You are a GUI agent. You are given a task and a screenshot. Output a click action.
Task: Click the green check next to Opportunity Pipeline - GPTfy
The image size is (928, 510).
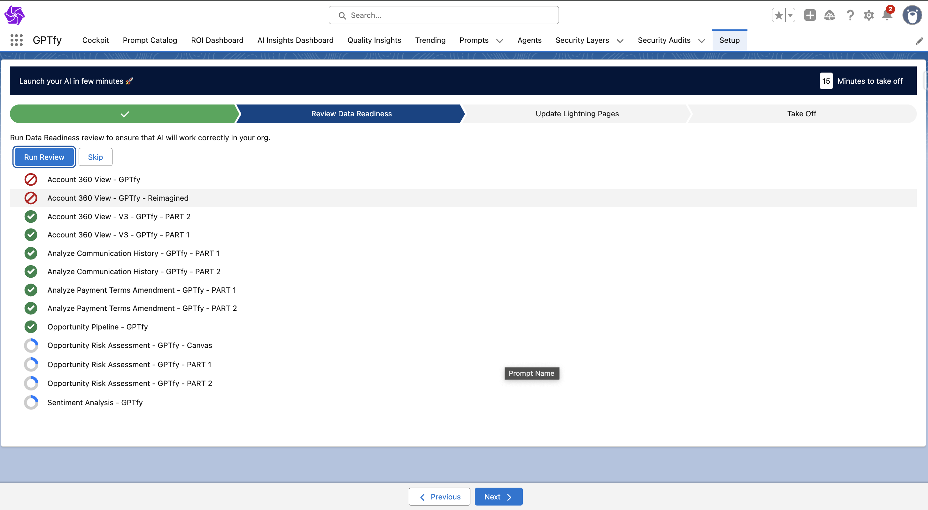click(x=31, y=327)
